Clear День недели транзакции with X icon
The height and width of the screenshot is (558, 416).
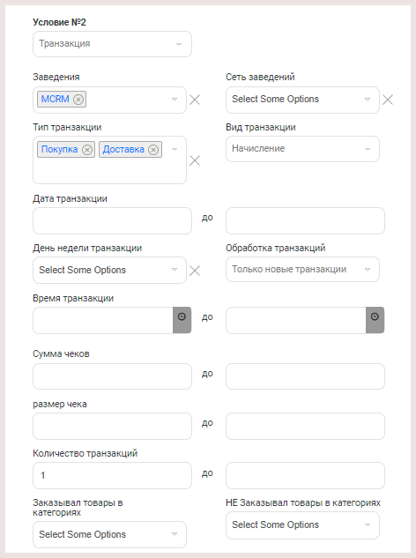pyautogui.click(x=195, y=271)
